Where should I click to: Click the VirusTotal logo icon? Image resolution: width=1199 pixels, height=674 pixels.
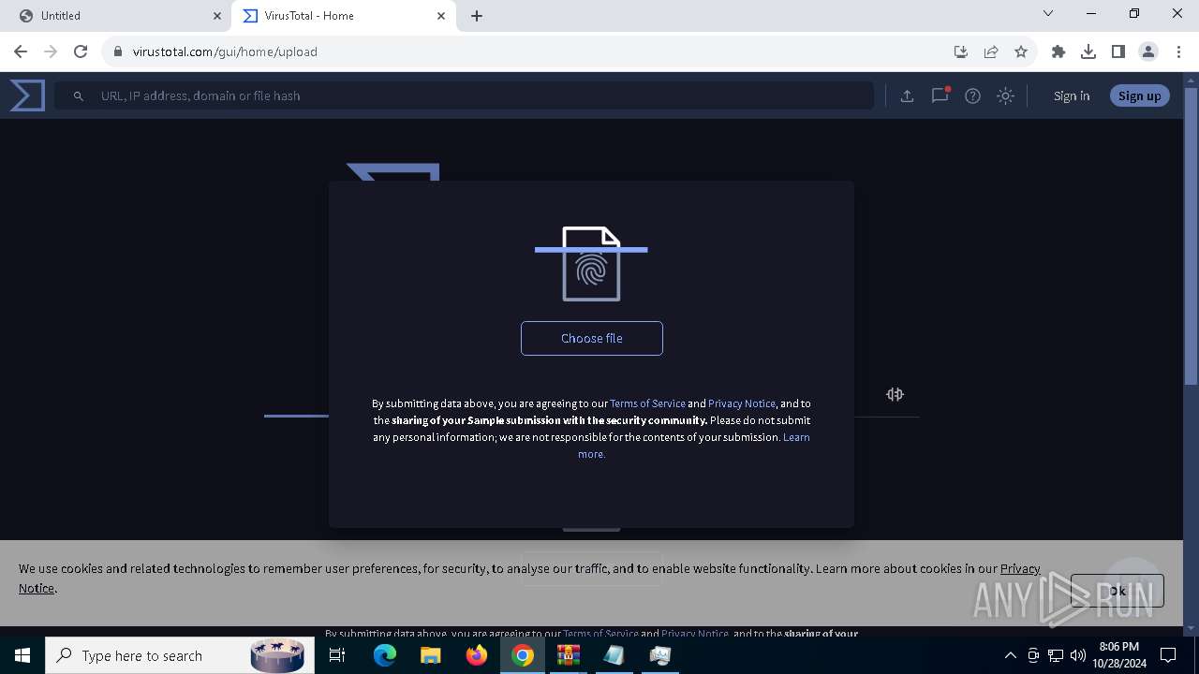pyautogui.click(x=27, y=95)
